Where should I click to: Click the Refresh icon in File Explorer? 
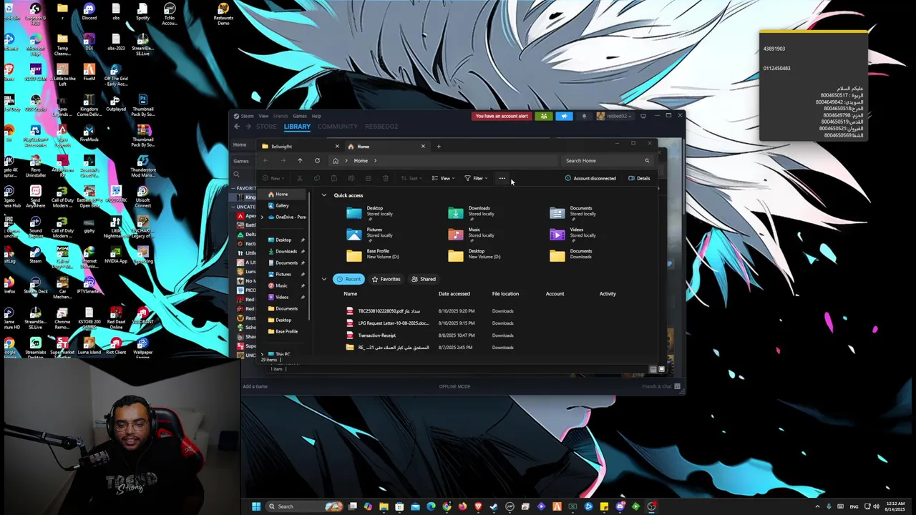[x=317, y=160]
